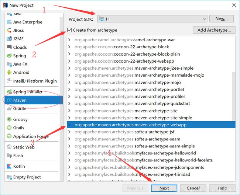Expand camel-archetype-war entry

point(69,40)
